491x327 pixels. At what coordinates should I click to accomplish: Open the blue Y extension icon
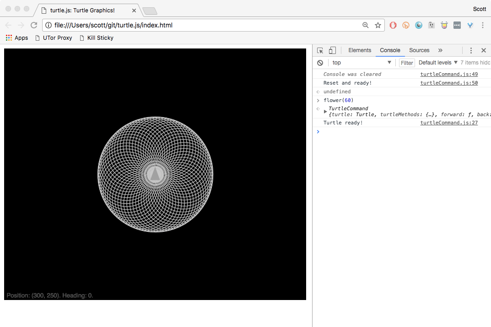point(470,25)
